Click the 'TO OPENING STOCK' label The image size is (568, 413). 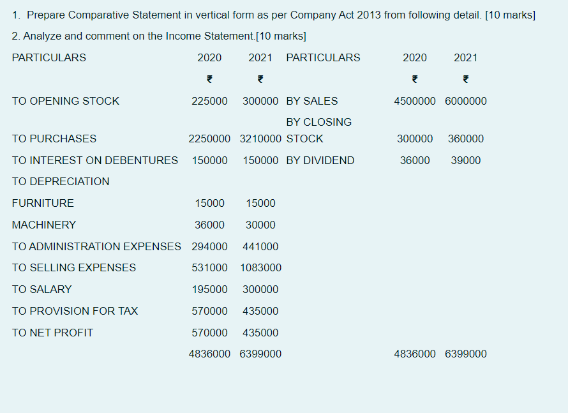[66, 101]
